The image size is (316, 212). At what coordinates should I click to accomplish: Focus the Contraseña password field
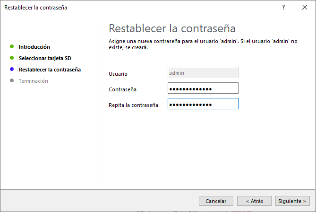click(203, 88)
